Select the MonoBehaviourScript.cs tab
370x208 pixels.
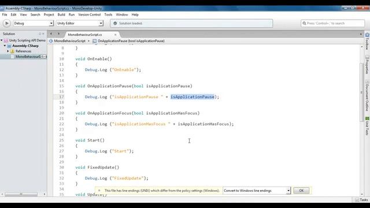85,35
